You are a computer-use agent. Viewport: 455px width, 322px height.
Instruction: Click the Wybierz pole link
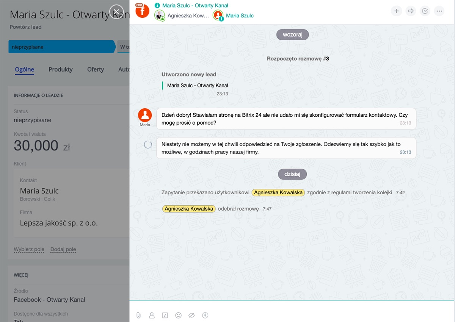pos(29,249)
